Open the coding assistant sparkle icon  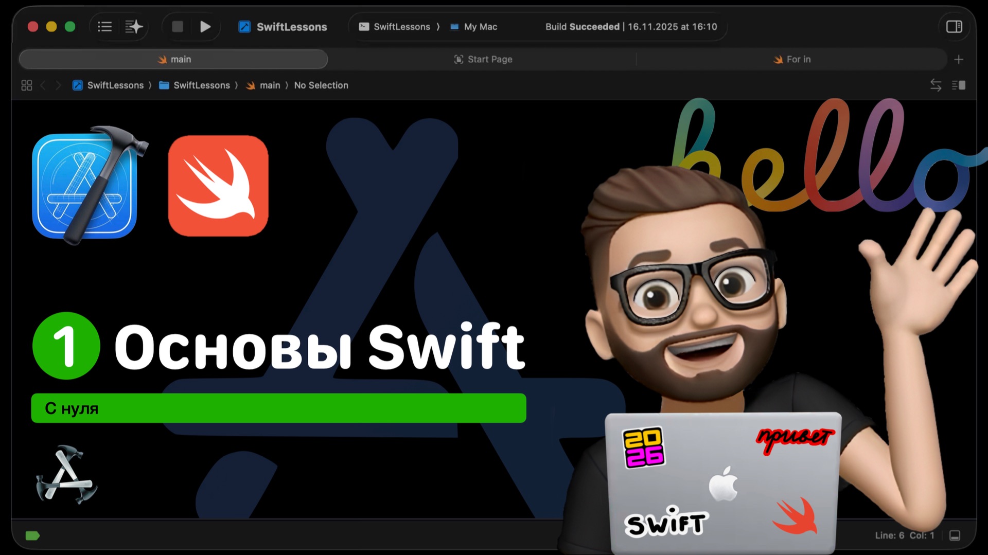point(134,27)
